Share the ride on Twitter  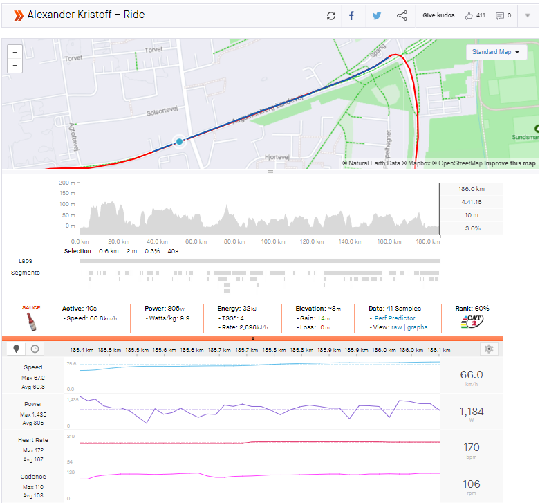(x=376, y=16)
